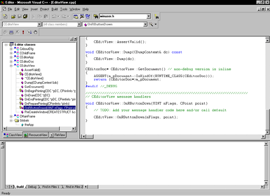
Task: Select the ClassView tab
Action: tap(12, 135)
